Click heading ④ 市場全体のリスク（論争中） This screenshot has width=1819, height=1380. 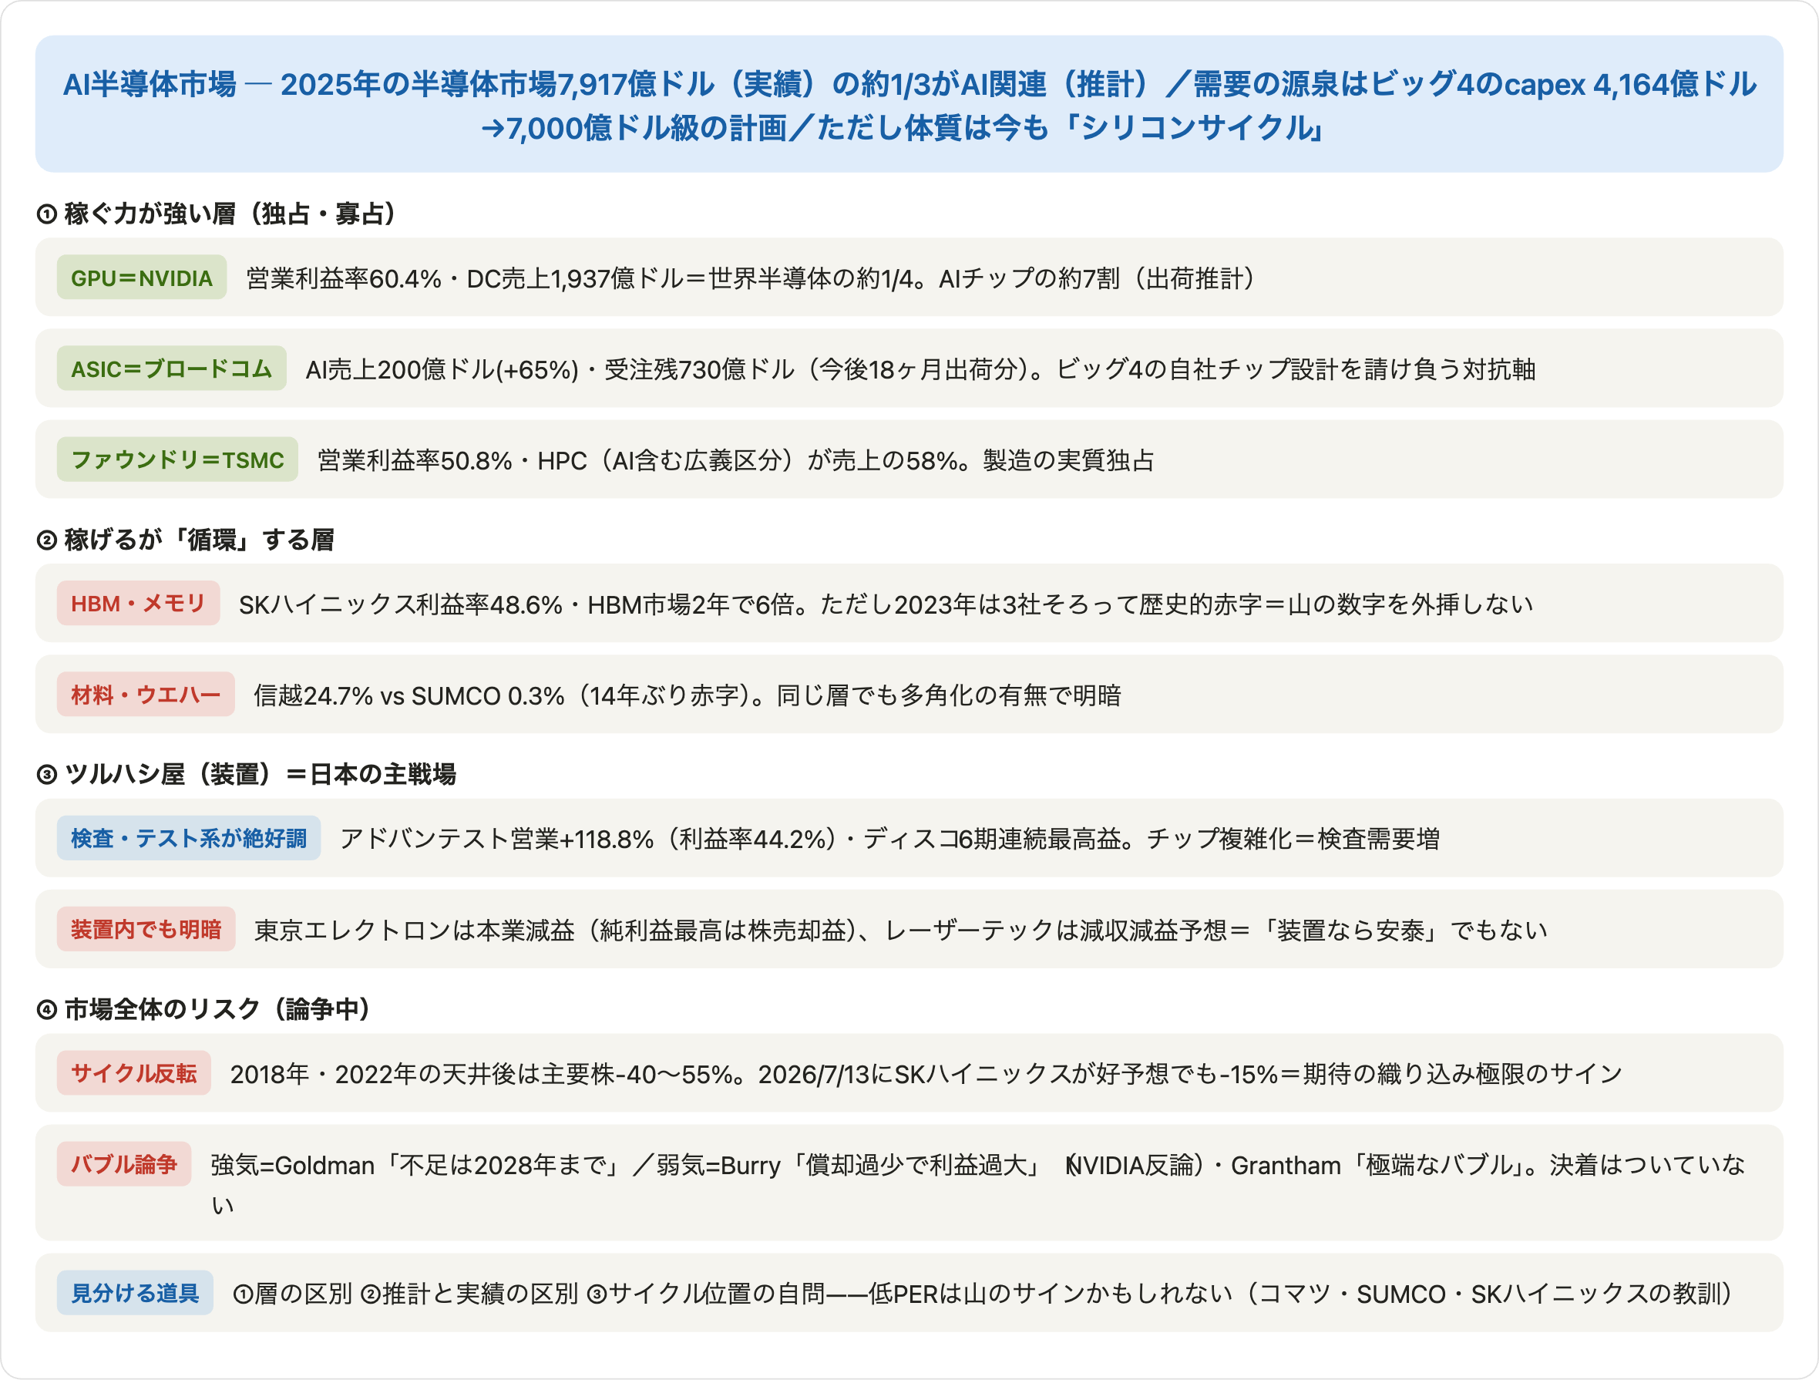coord(204,1010)
